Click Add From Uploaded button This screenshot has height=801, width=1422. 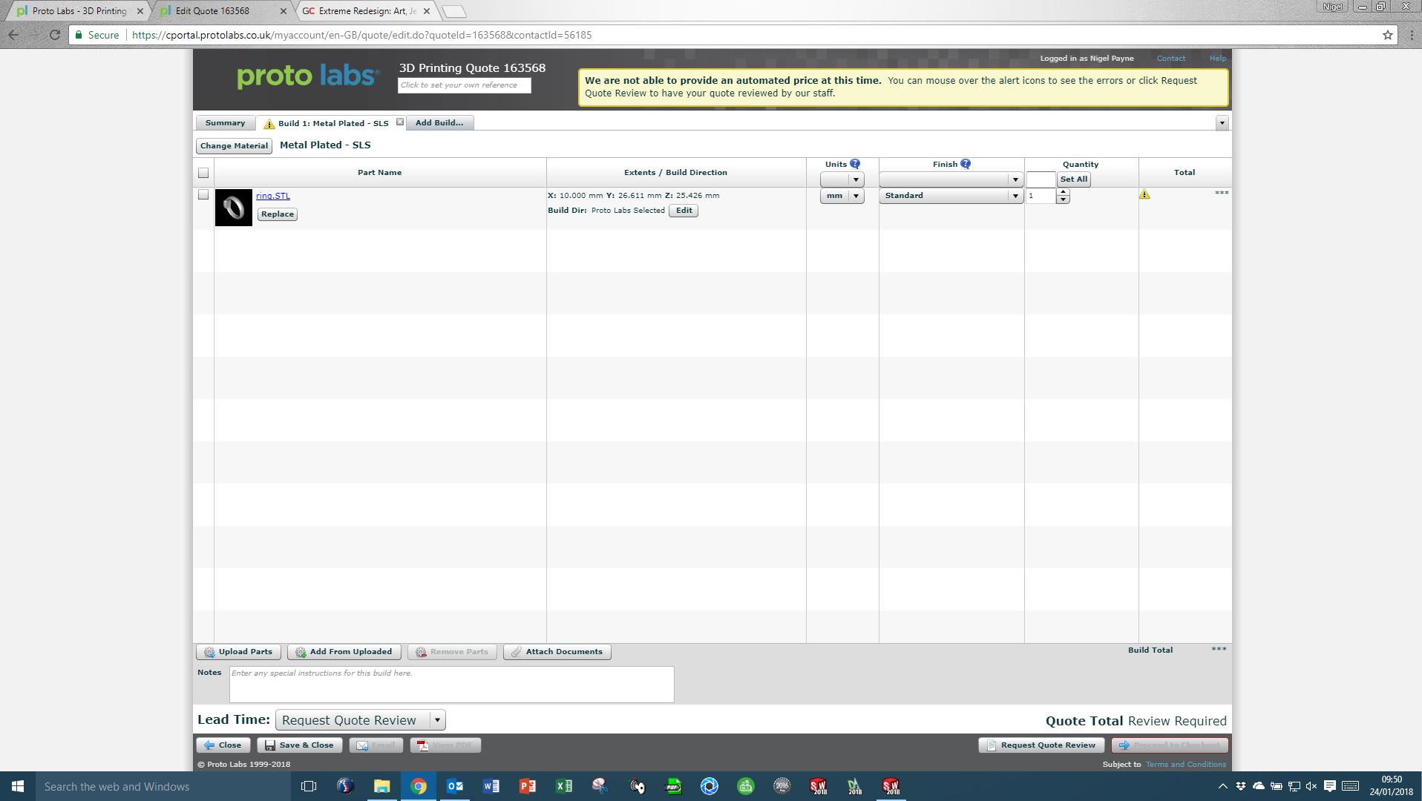[x=344, y=652]
